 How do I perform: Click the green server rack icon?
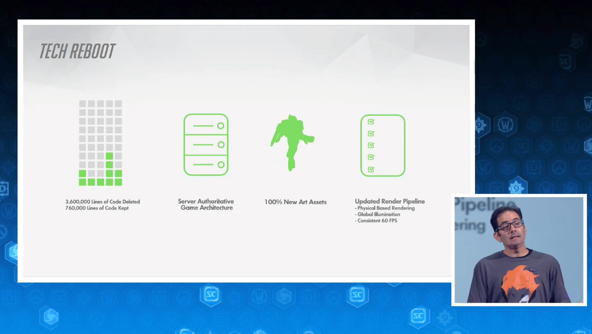(206, 144)
